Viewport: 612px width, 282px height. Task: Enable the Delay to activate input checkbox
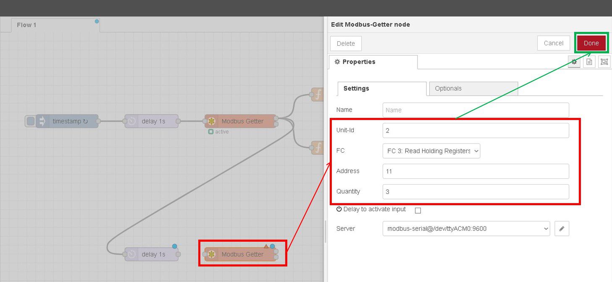(418, 210)
